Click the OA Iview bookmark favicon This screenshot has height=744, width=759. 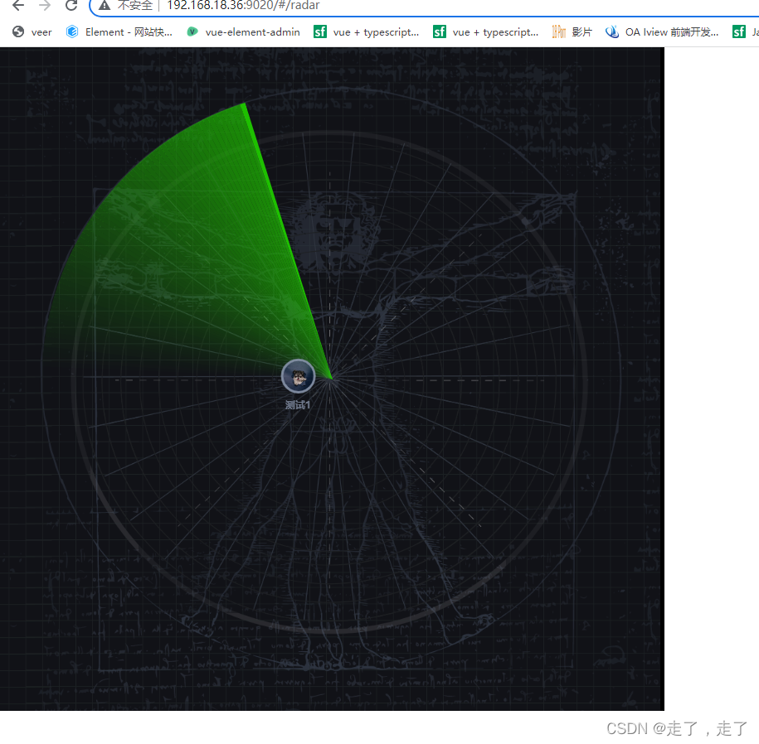click(x=612, y=32)
